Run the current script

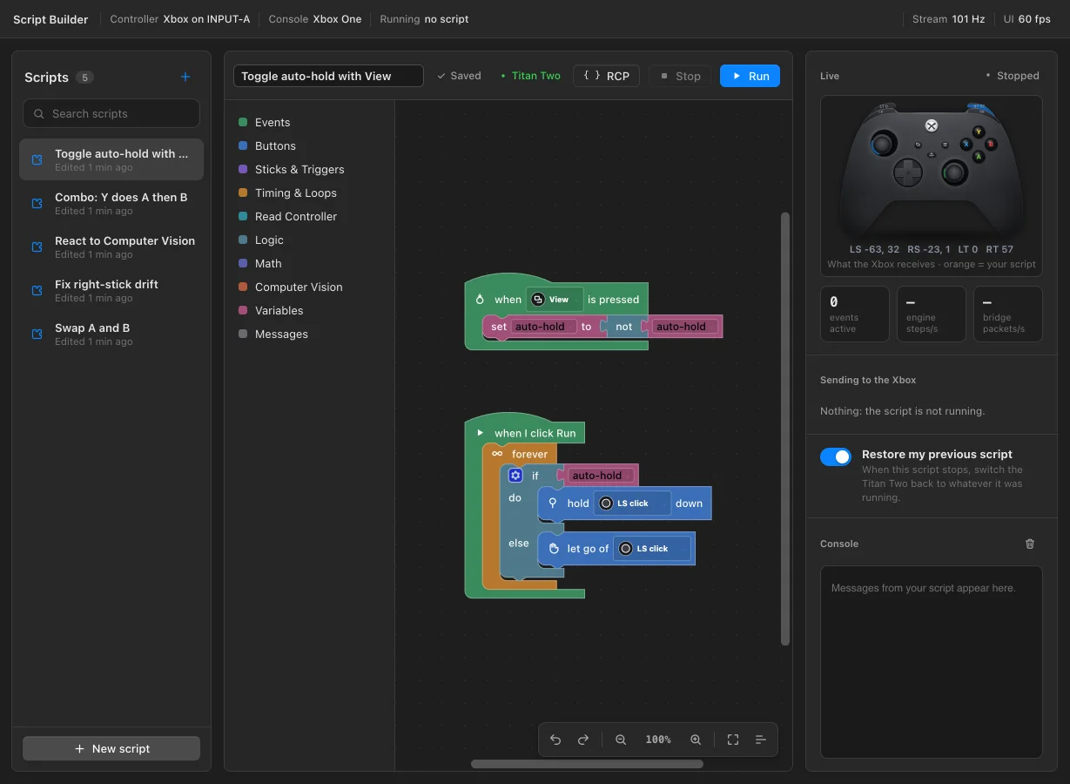pyautogui.click(x=750, y=76)
